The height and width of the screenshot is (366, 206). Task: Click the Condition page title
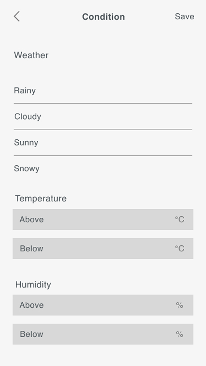[104, 17]
